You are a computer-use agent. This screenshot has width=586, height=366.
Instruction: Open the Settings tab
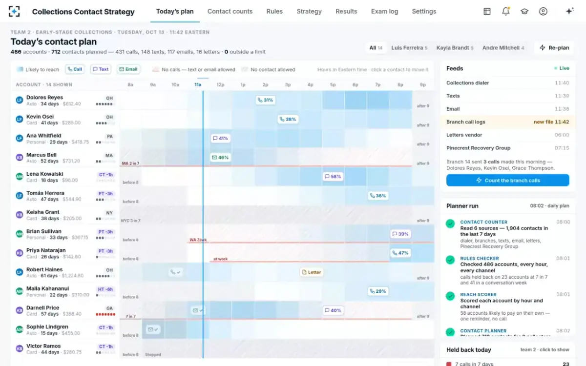click(424, 11)
